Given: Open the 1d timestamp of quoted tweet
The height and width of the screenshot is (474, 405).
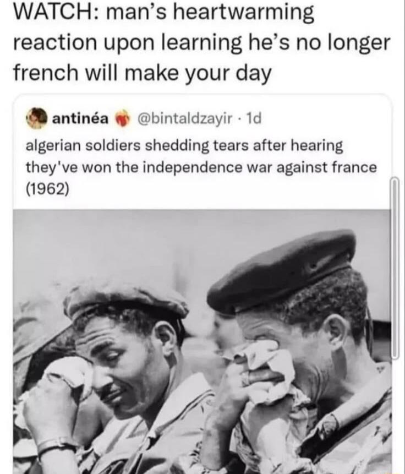Looking at the screenshot, I should click(253, 119).
